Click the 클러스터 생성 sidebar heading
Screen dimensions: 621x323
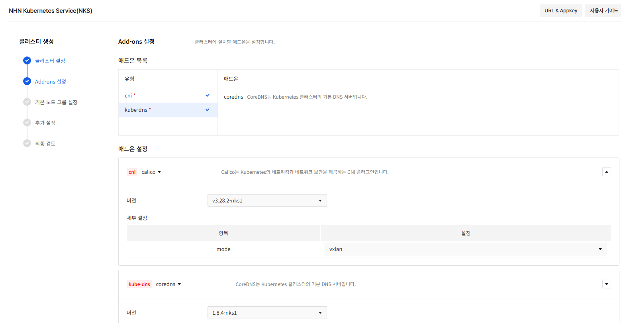(x=36, y=41)
